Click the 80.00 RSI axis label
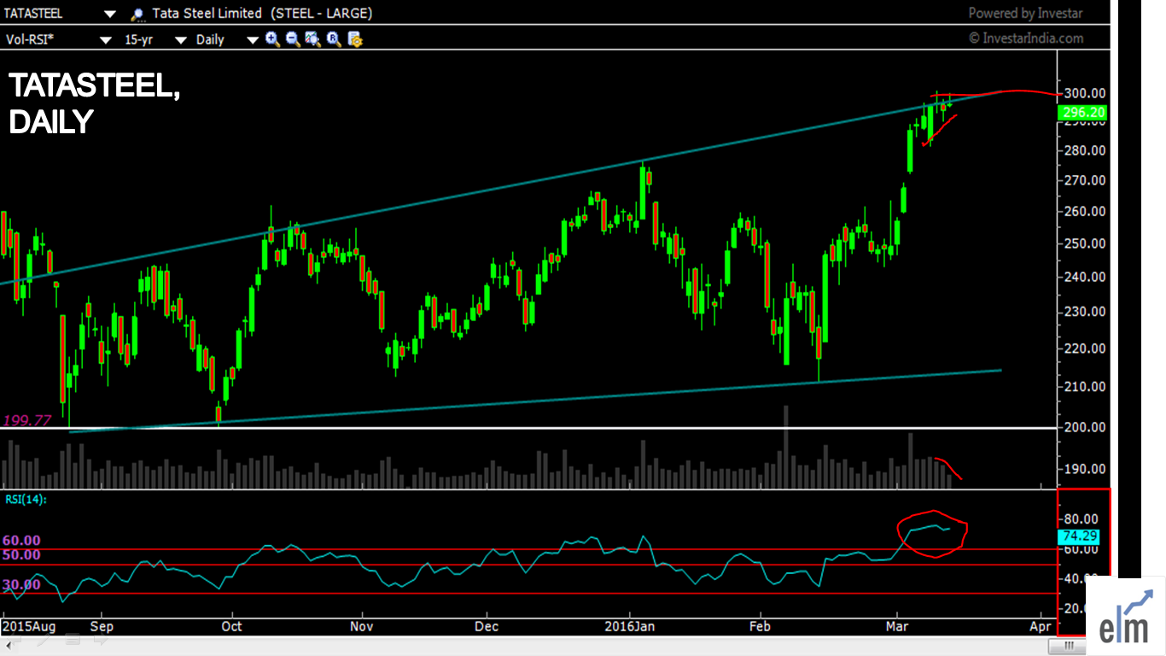The width and height of the screenshot is (1166, 656). 1081,518
